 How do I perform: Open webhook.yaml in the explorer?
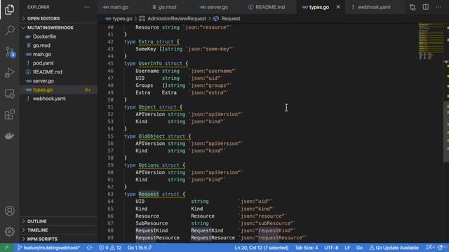click(58, 99)
